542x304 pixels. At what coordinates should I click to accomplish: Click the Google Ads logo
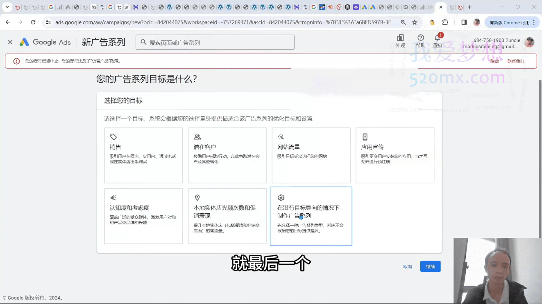(x=45, y=42)
